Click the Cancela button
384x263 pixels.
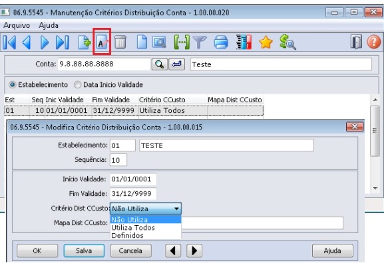click(130, 251)
